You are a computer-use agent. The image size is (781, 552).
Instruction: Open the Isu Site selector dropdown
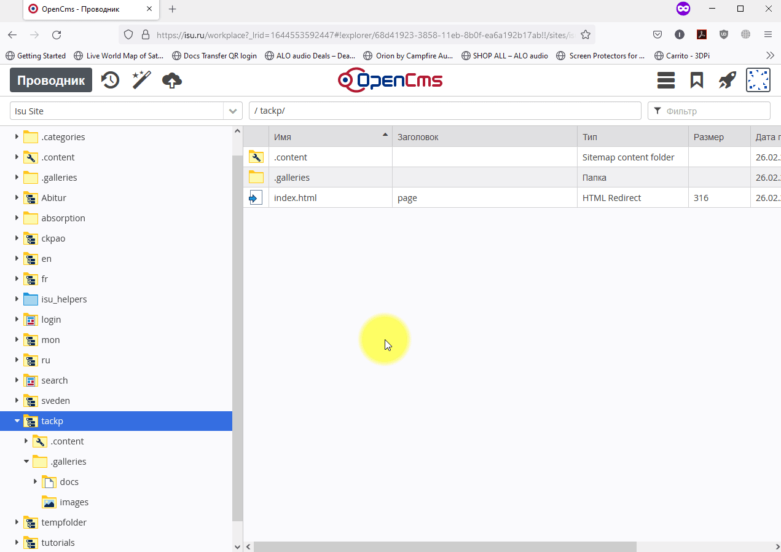[x=233, y=111]
